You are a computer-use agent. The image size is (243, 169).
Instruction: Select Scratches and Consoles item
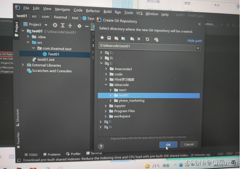click(x=49, y=71)
